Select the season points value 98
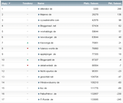 pos(120,20)
